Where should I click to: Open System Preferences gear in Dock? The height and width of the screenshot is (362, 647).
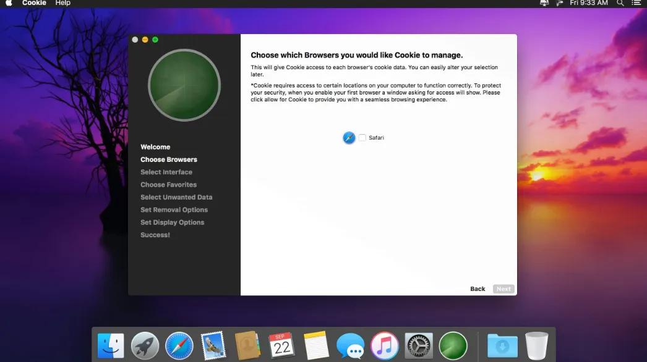point(419,345)
